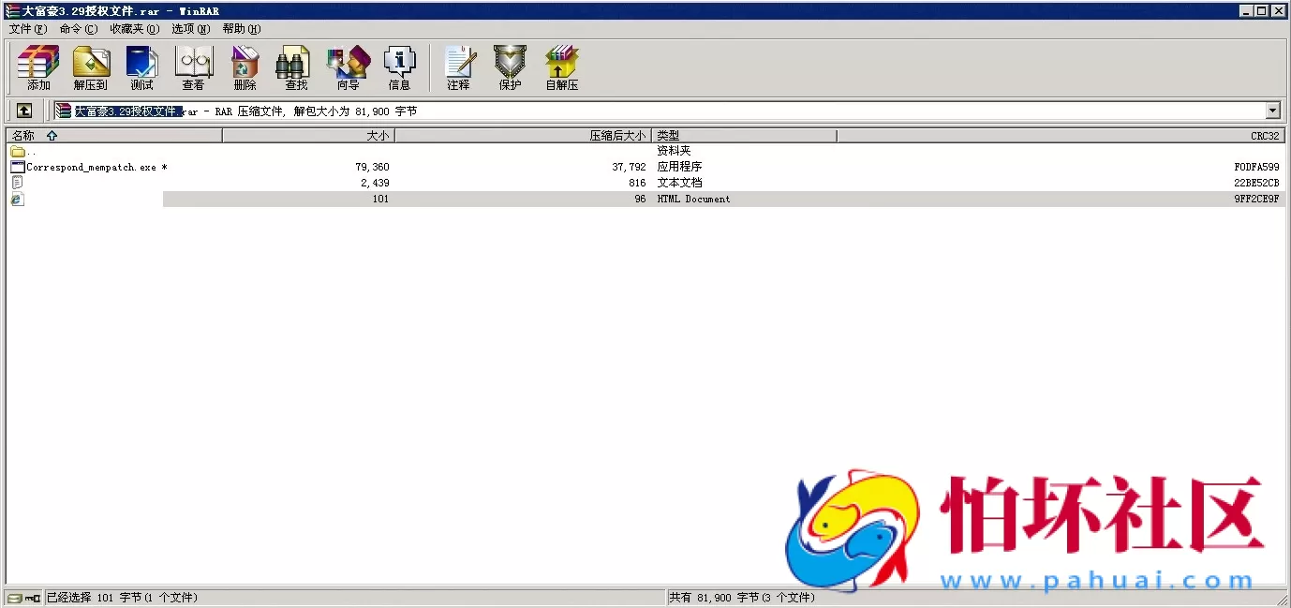Click the 添加 (Add) toolbar icon

tap(38, 67)
